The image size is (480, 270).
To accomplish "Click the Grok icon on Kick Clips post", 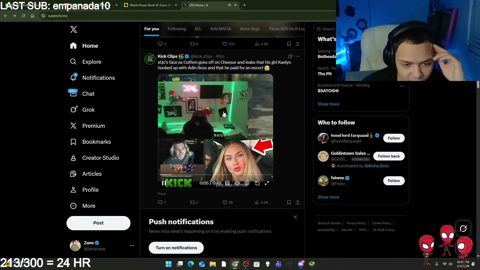I will pos(290,56).
